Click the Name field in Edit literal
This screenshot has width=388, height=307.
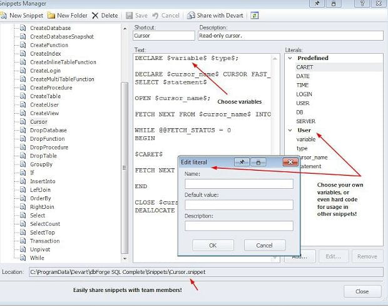point(238,184)
